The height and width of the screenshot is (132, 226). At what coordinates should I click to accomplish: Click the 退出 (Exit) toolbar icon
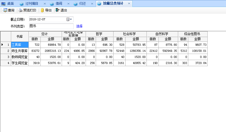61,10
